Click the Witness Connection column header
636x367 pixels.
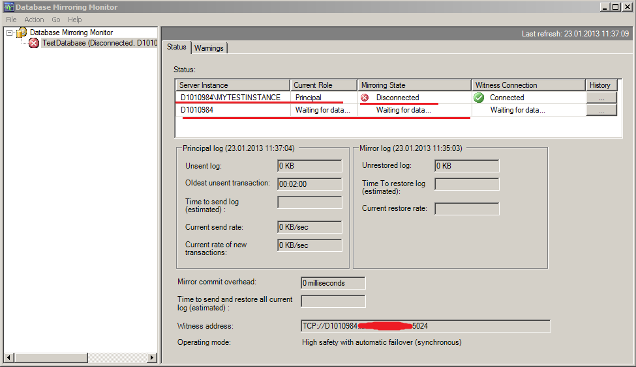[528, 85]
